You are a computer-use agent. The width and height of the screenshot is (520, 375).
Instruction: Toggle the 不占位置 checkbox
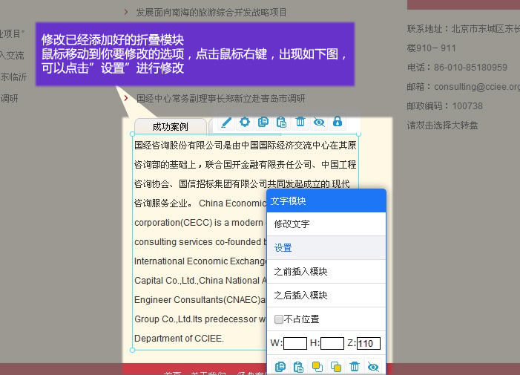coord(279,319)
